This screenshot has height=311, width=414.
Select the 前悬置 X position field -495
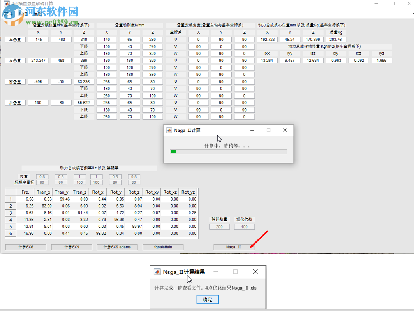(38, 82)
